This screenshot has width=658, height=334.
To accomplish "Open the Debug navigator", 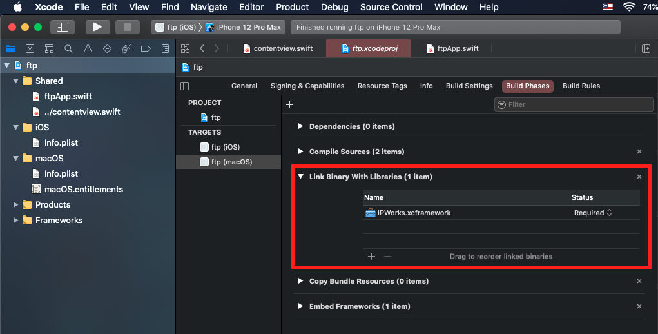I will coord(126,48).
